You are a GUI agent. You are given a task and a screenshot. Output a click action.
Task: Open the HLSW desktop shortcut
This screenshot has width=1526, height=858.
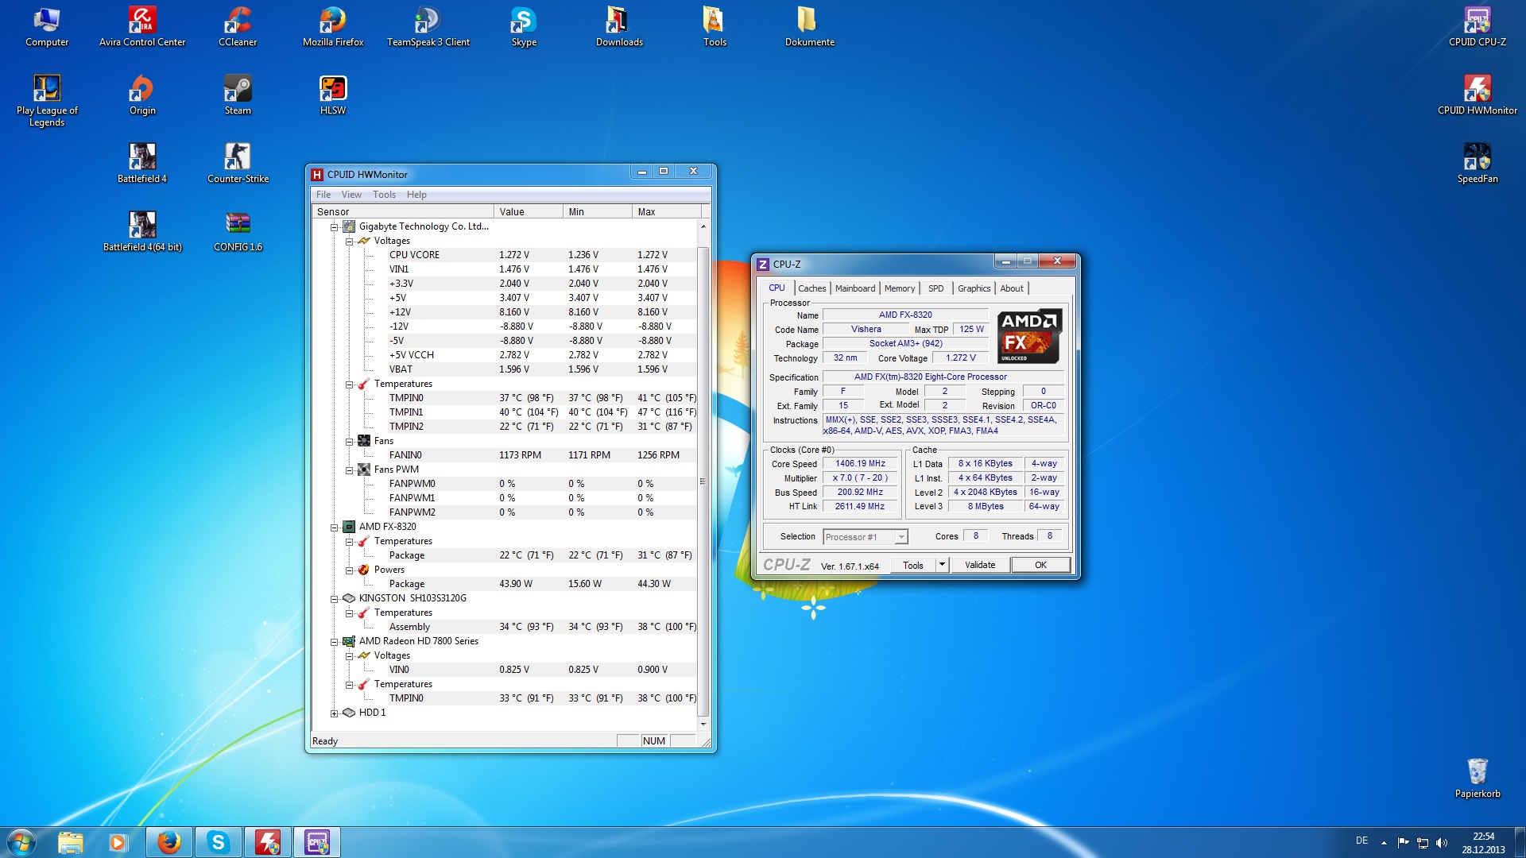pos(333,95)
